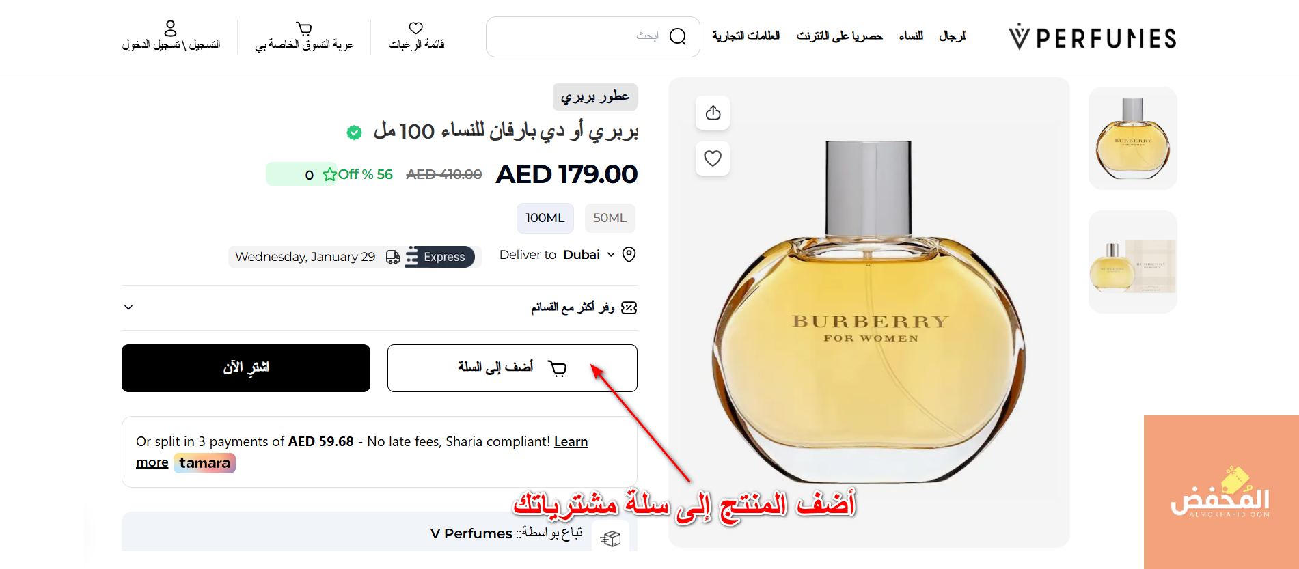
Task: Add product to wishlist with heart icon
Action: coord(713,158)
